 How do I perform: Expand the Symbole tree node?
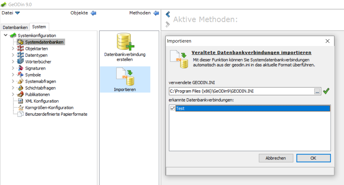point(13,75)
